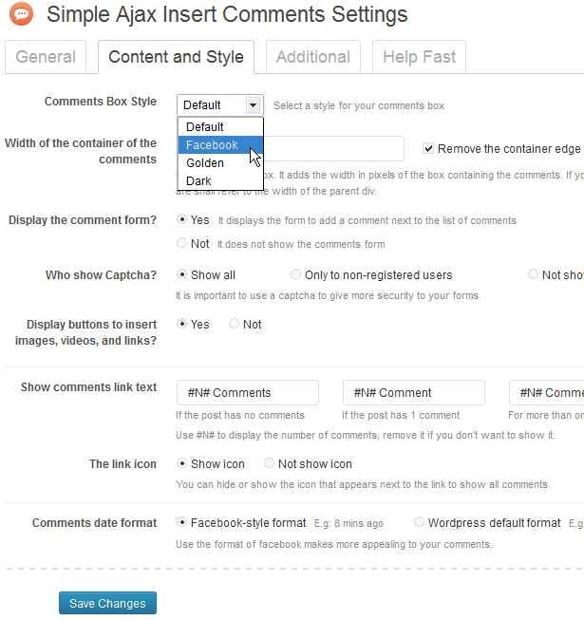Screen dimensions: 584x620
Task: Toggle Remove the container edge checkbox
Action: [x=428, y=149]
